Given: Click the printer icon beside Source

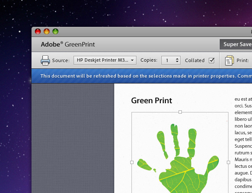Looking at the screenshot, I should pos(45,60).
